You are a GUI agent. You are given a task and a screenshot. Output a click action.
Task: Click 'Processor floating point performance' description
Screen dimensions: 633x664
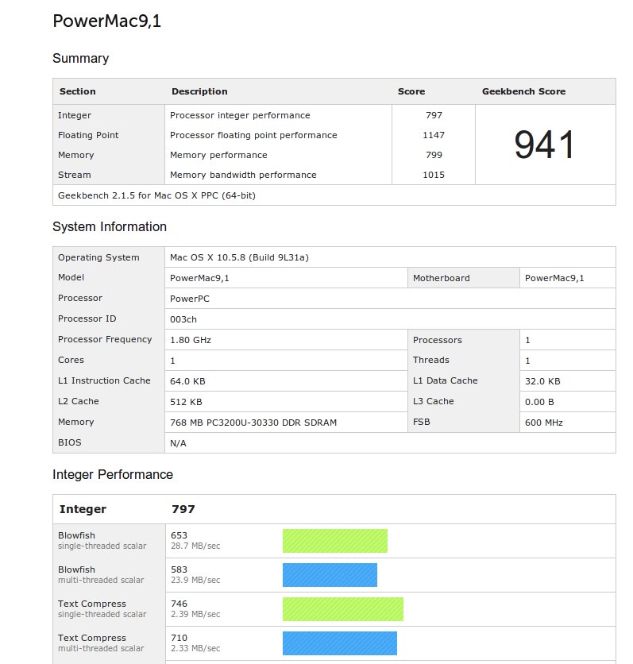click(253, 135)
